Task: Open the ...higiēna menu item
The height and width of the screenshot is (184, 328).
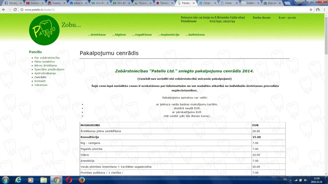Action: pyautogui.click(x=119, y=35)
